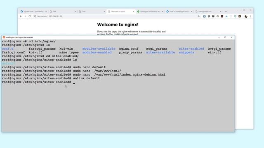Click 'mime.types' in the terminal listing
Screen dimensions: 264x148
click(x=69, y=52)
